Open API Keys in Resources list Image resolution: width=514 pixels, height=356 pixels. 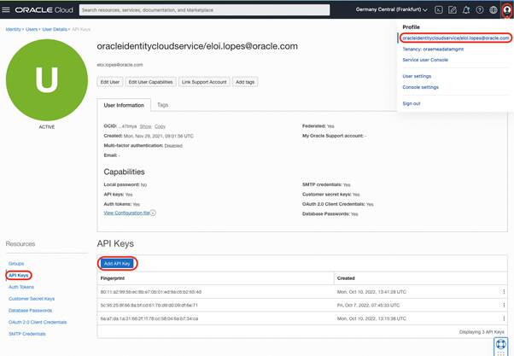pos(19,275)
